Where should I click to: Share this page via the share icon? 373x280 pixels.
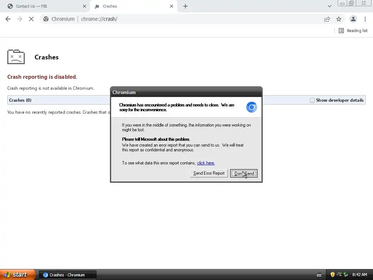click(327, 19)
